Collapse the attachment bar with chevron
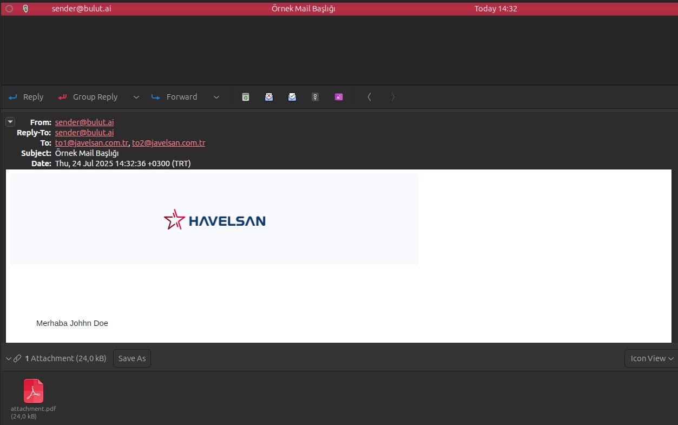The width and height of the screenshot is (678, 425). tap(9, 358)
